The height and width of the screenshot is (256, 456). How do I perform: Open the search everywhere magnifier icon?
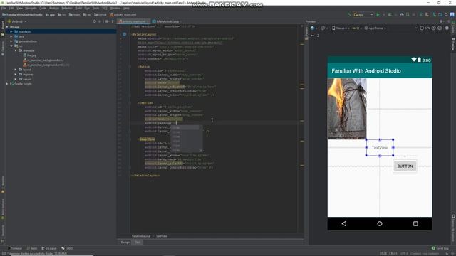click(446, 14)
